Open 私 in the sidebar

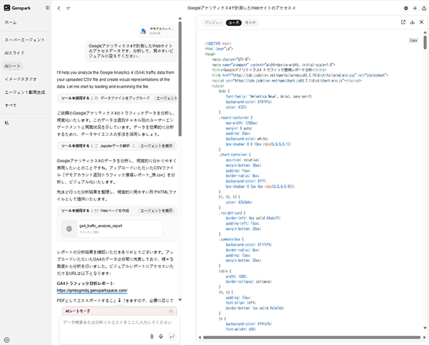point(7,122)
